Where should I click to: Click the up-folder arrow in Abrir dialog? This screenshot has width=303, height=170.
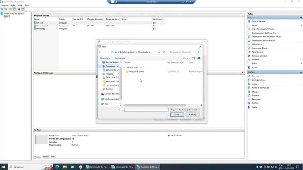(112, 52)
